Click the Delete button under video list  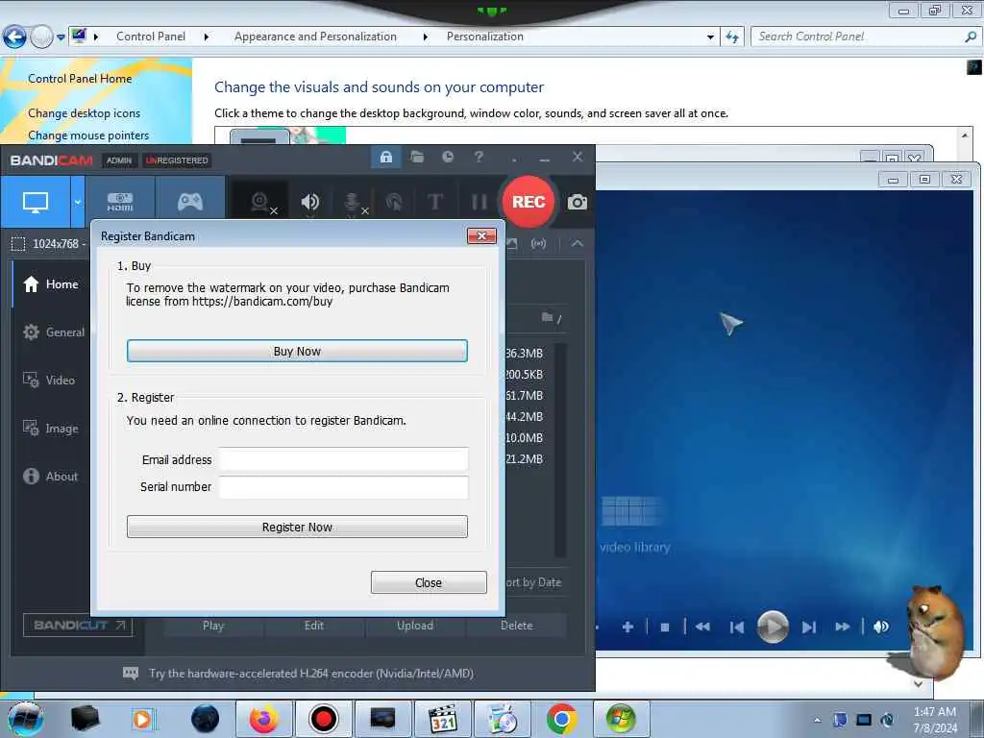(516, 626)
